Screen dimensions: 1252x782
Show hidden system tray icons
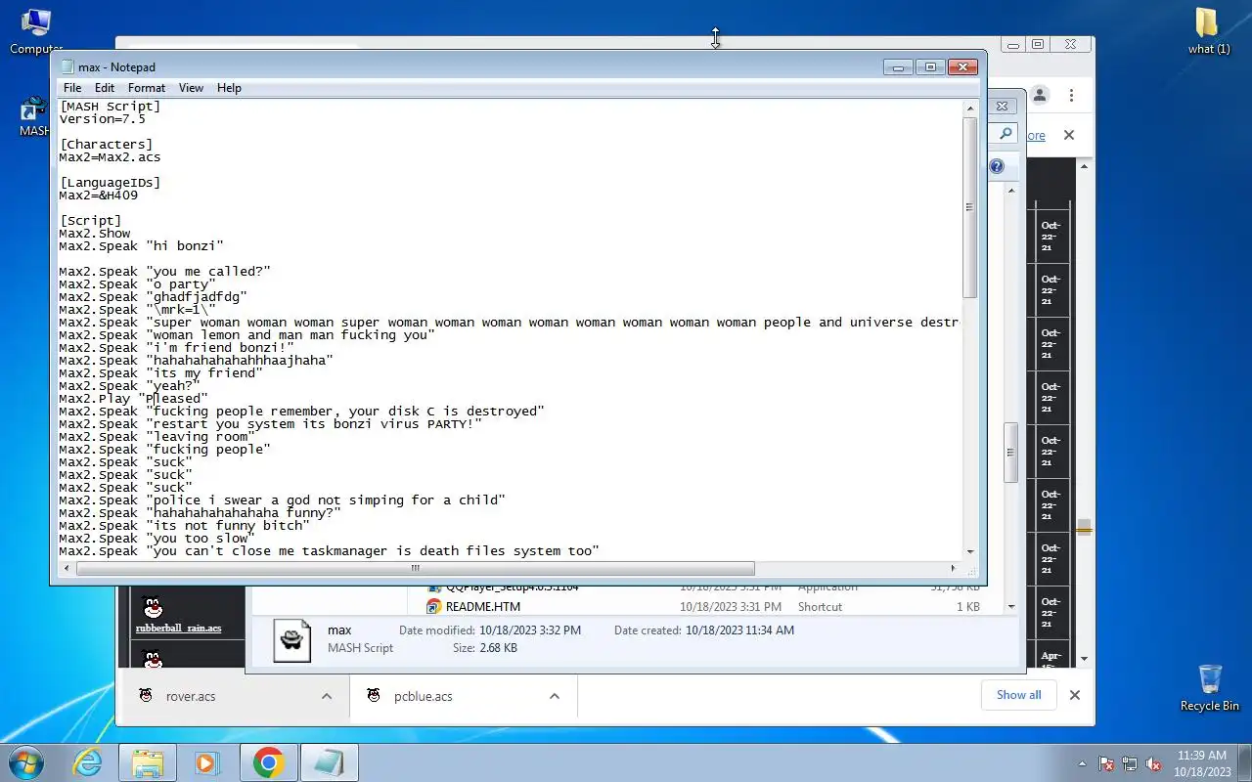coord(1082,763)
